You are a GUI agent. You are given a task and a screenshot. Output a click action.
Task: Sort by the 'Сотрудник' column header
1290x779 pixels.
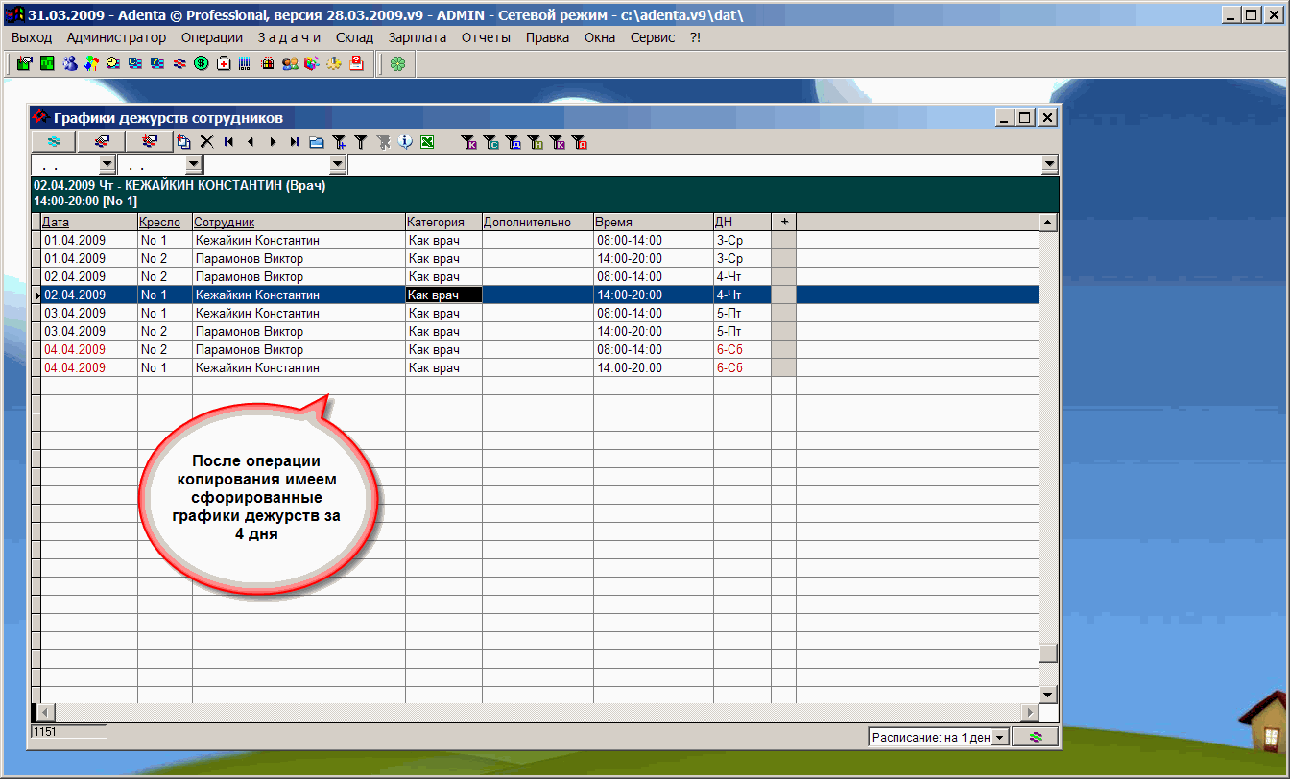(225, 223)
